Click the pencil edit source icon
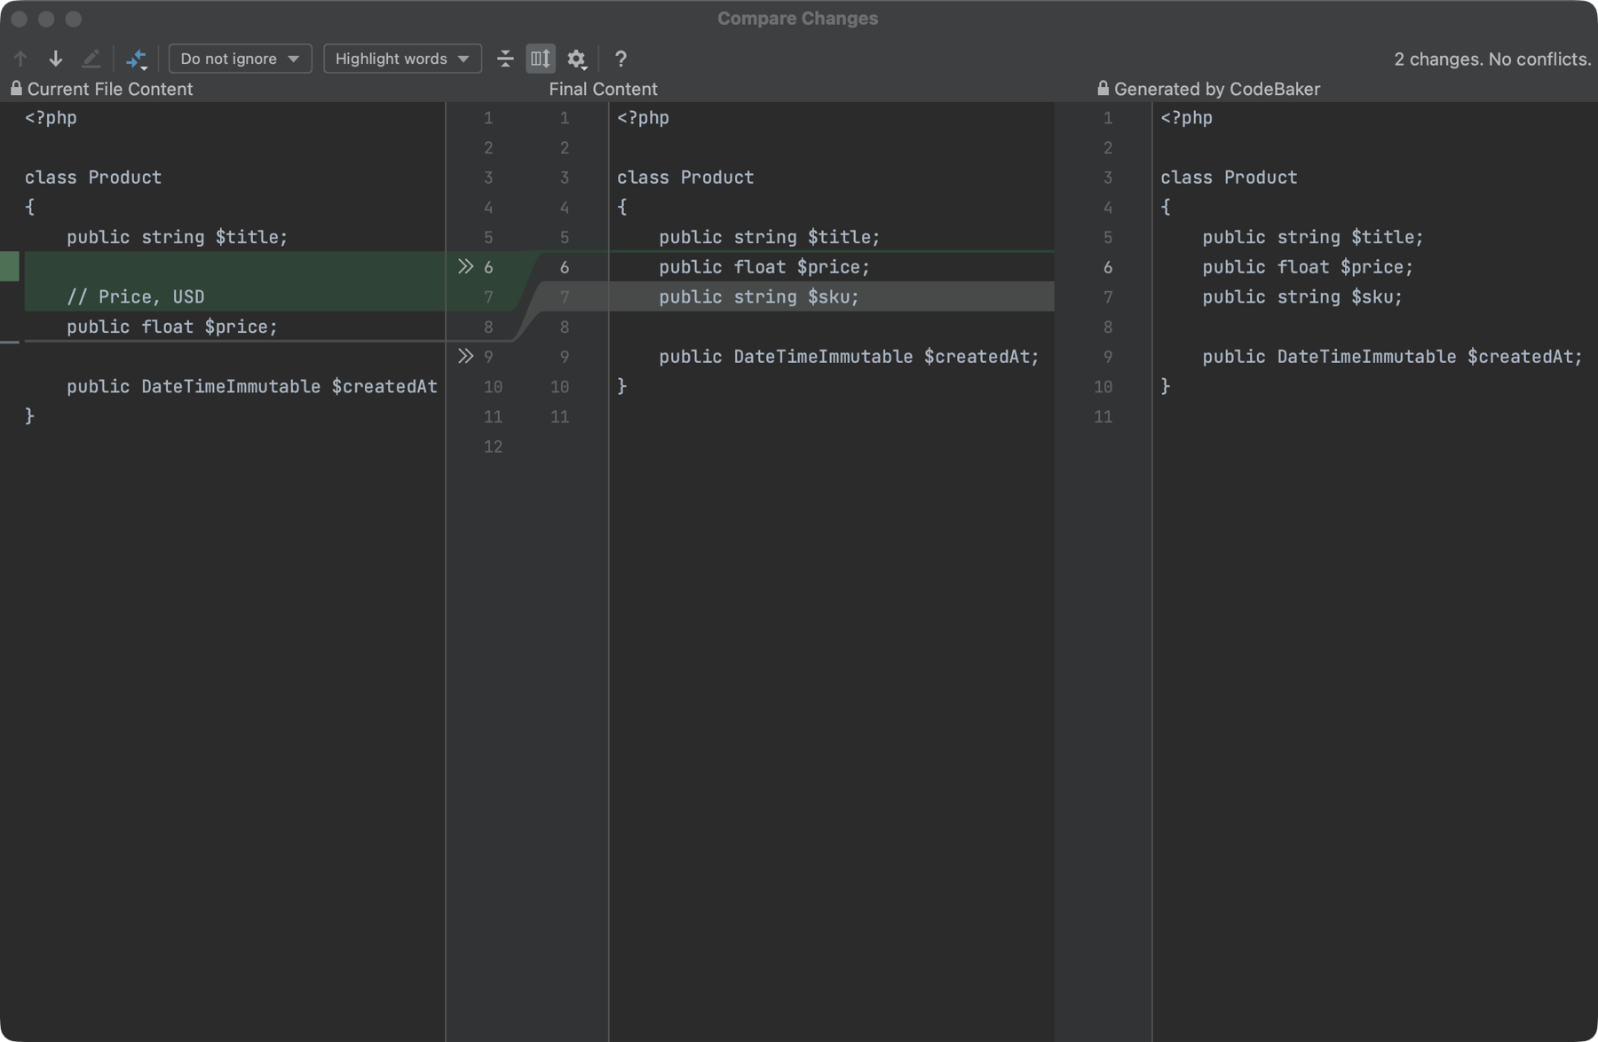 tap(91, 59)
